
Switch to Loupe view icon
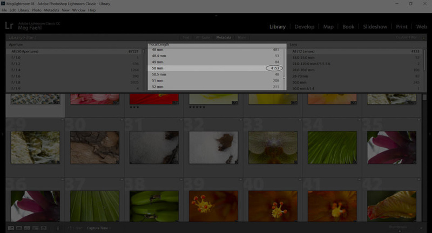click(19, 228)
